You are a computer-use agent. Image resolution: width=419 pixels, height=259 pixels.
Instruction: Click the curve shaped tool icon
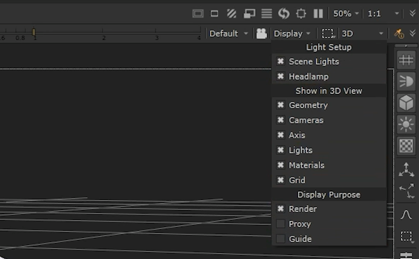406,215
